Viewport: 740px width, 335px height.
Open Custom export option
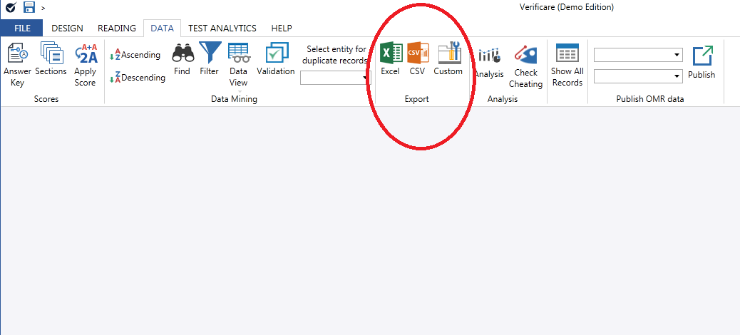click(448, 59)
